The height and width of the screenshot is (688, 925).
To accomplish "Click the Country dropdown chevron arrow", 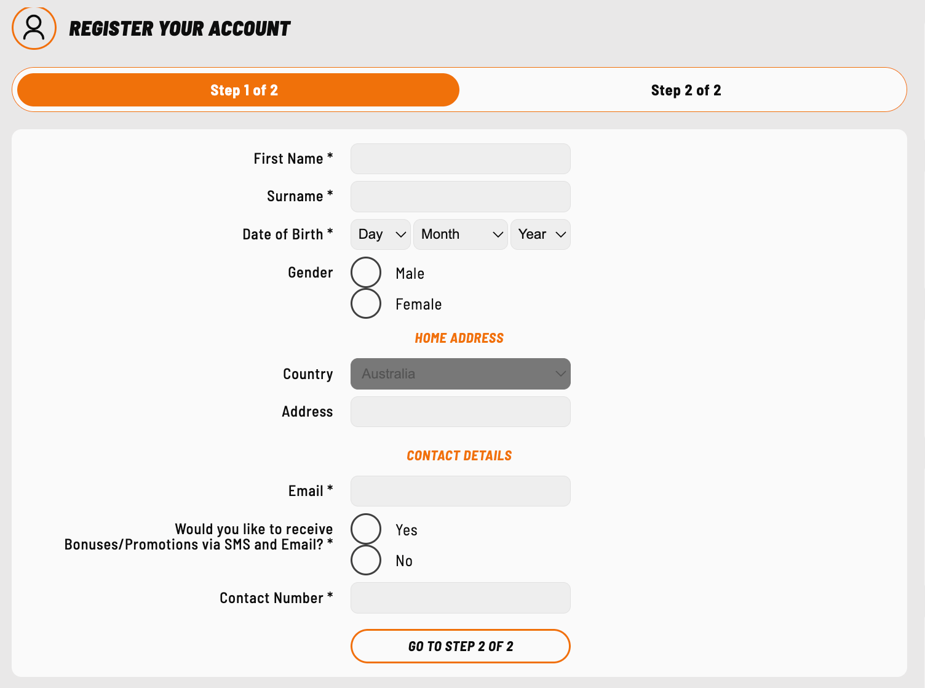I will pyautogui.click(x=560, y=374).
